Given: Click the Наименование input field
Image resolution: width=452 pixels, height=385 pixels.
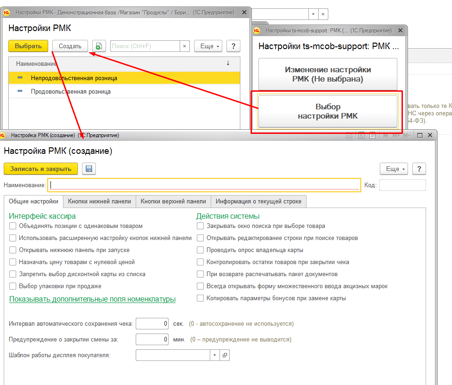Looking at the screenshot, I should [204, 185].
